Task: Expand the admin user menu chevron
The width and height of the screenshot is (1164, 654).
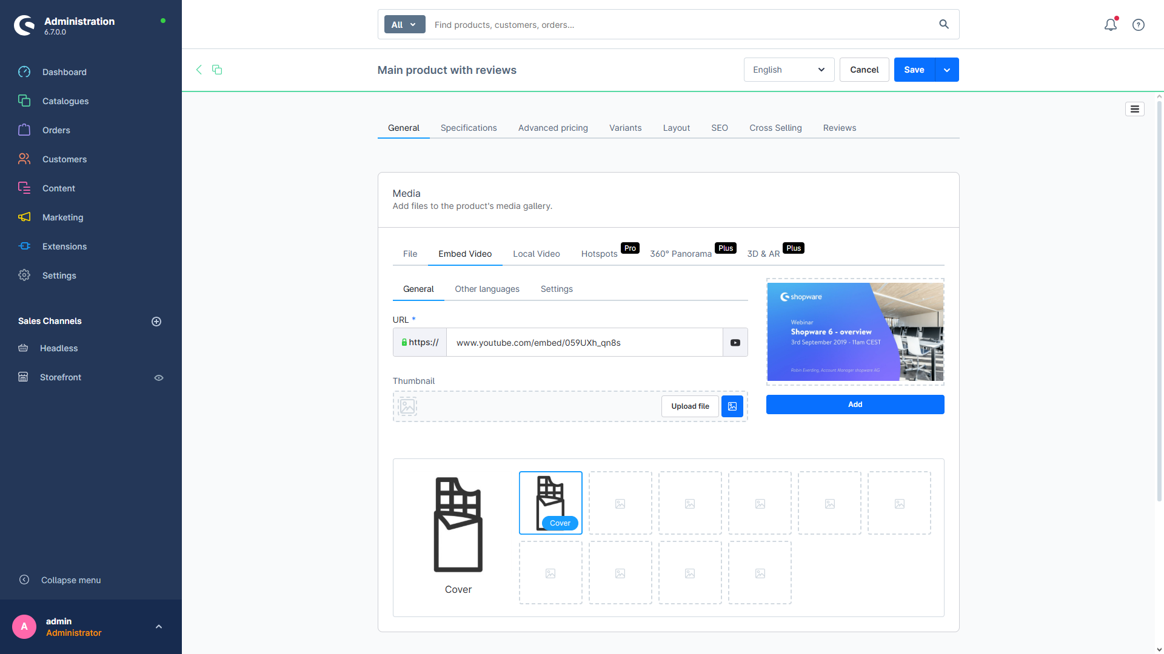Action: pos(159,627)
